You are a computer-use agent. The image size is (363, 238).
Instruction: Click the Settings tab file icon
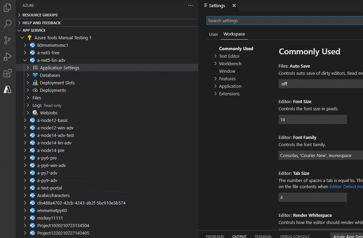pyautogui.click(x=205, y=5)
